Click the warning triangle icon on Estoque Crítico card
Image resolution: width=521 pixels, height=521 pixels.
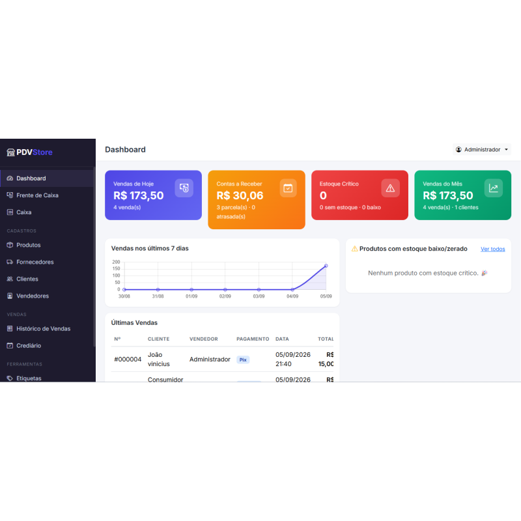pos(390,188)
